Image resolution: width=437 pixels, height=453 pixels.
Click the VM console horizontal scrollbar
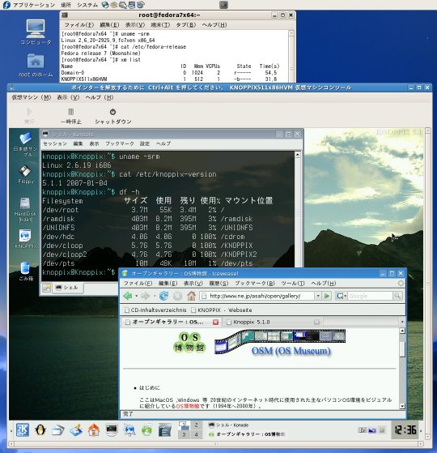[x=216, y=443]
